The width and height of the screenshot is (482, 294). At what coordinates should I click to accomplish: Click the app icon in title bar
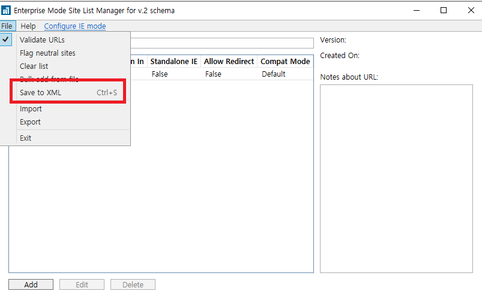tap(6, 10)
